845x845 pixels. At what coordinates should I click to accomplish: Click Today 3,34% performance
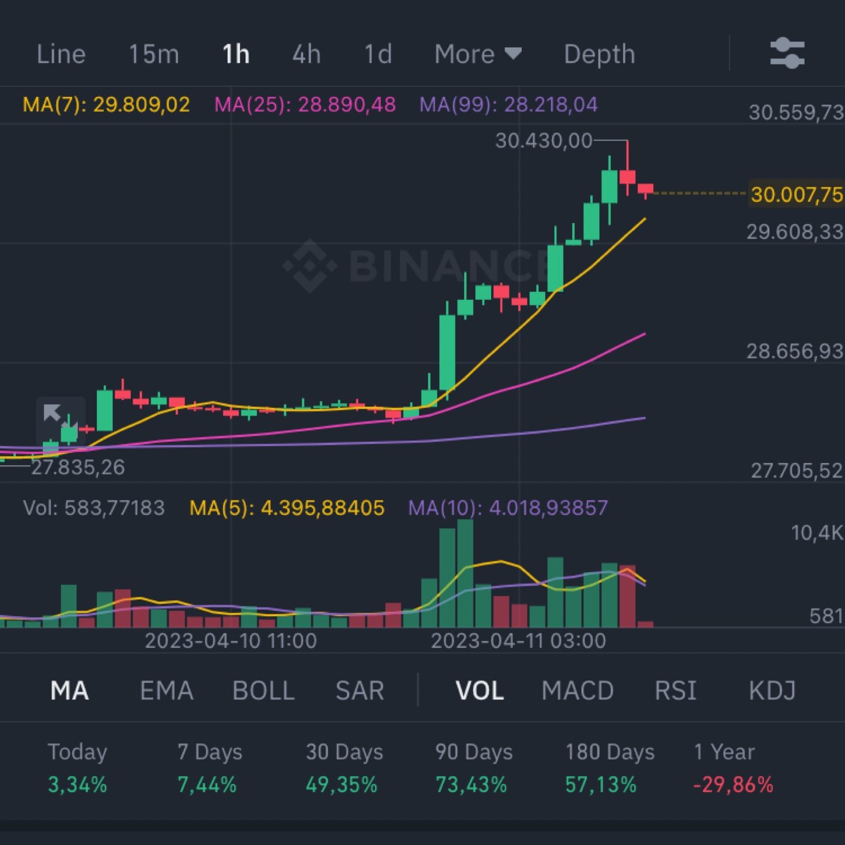pyautogui.click(x=77, y=768)
